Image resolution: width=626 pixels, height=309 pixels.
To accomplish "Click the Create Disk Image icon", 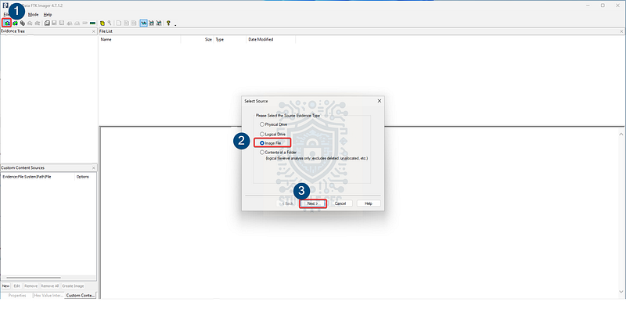I will coord(47,23).
